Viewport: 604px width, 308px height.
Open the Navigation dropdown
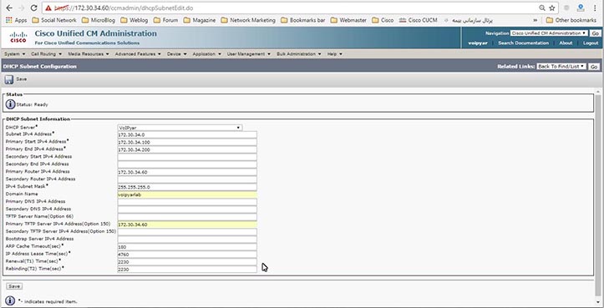(549, 33)
